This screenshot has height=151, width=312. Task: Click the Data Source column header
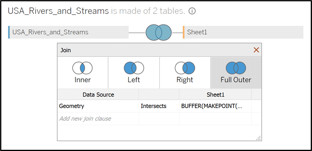[x=98, y=95]
